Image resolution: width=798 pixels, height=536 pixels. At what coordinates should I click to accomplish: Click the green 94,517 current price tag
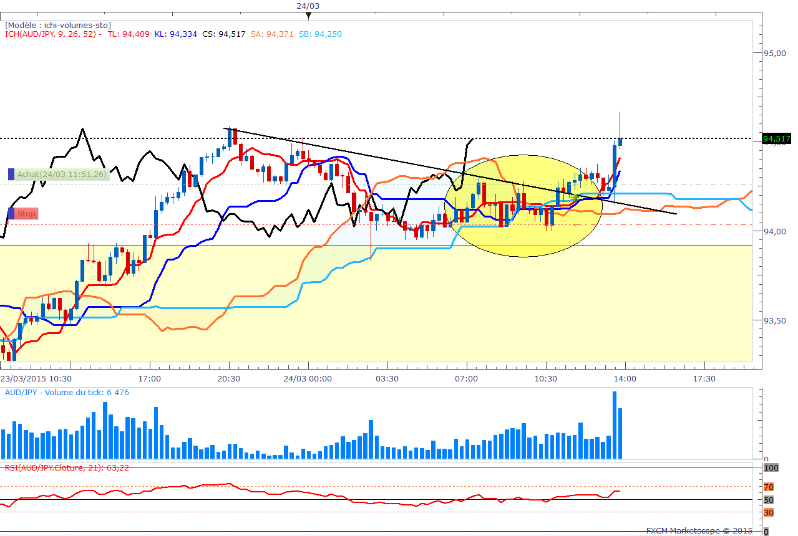[776, 138]
